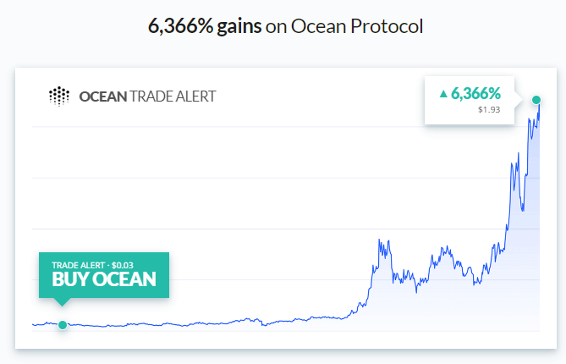566x364 pixels.
Task: Click the small dip in the flat line
Action: (264, 325)
